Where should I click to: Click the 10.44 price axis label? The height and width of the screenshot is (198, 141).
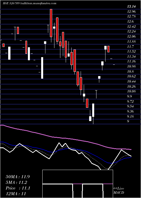point(131,81)
